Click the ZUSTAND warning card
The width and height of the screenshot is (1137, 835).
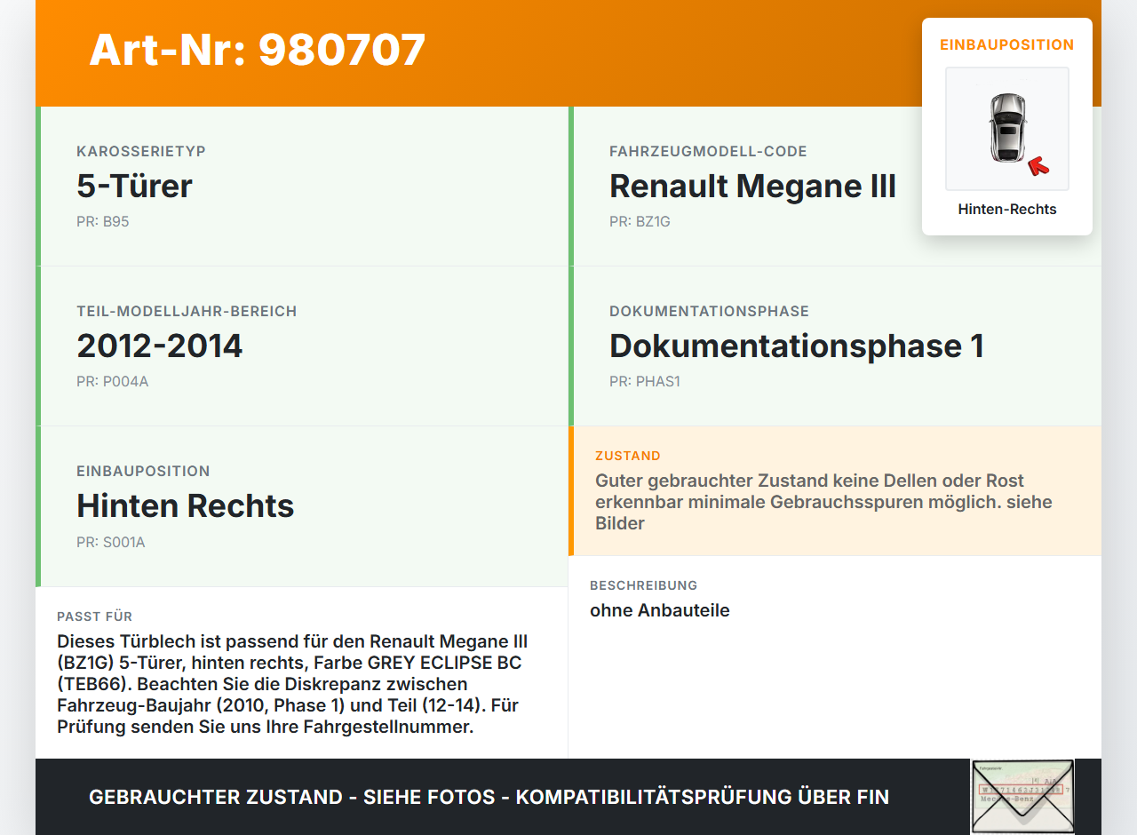835,490
